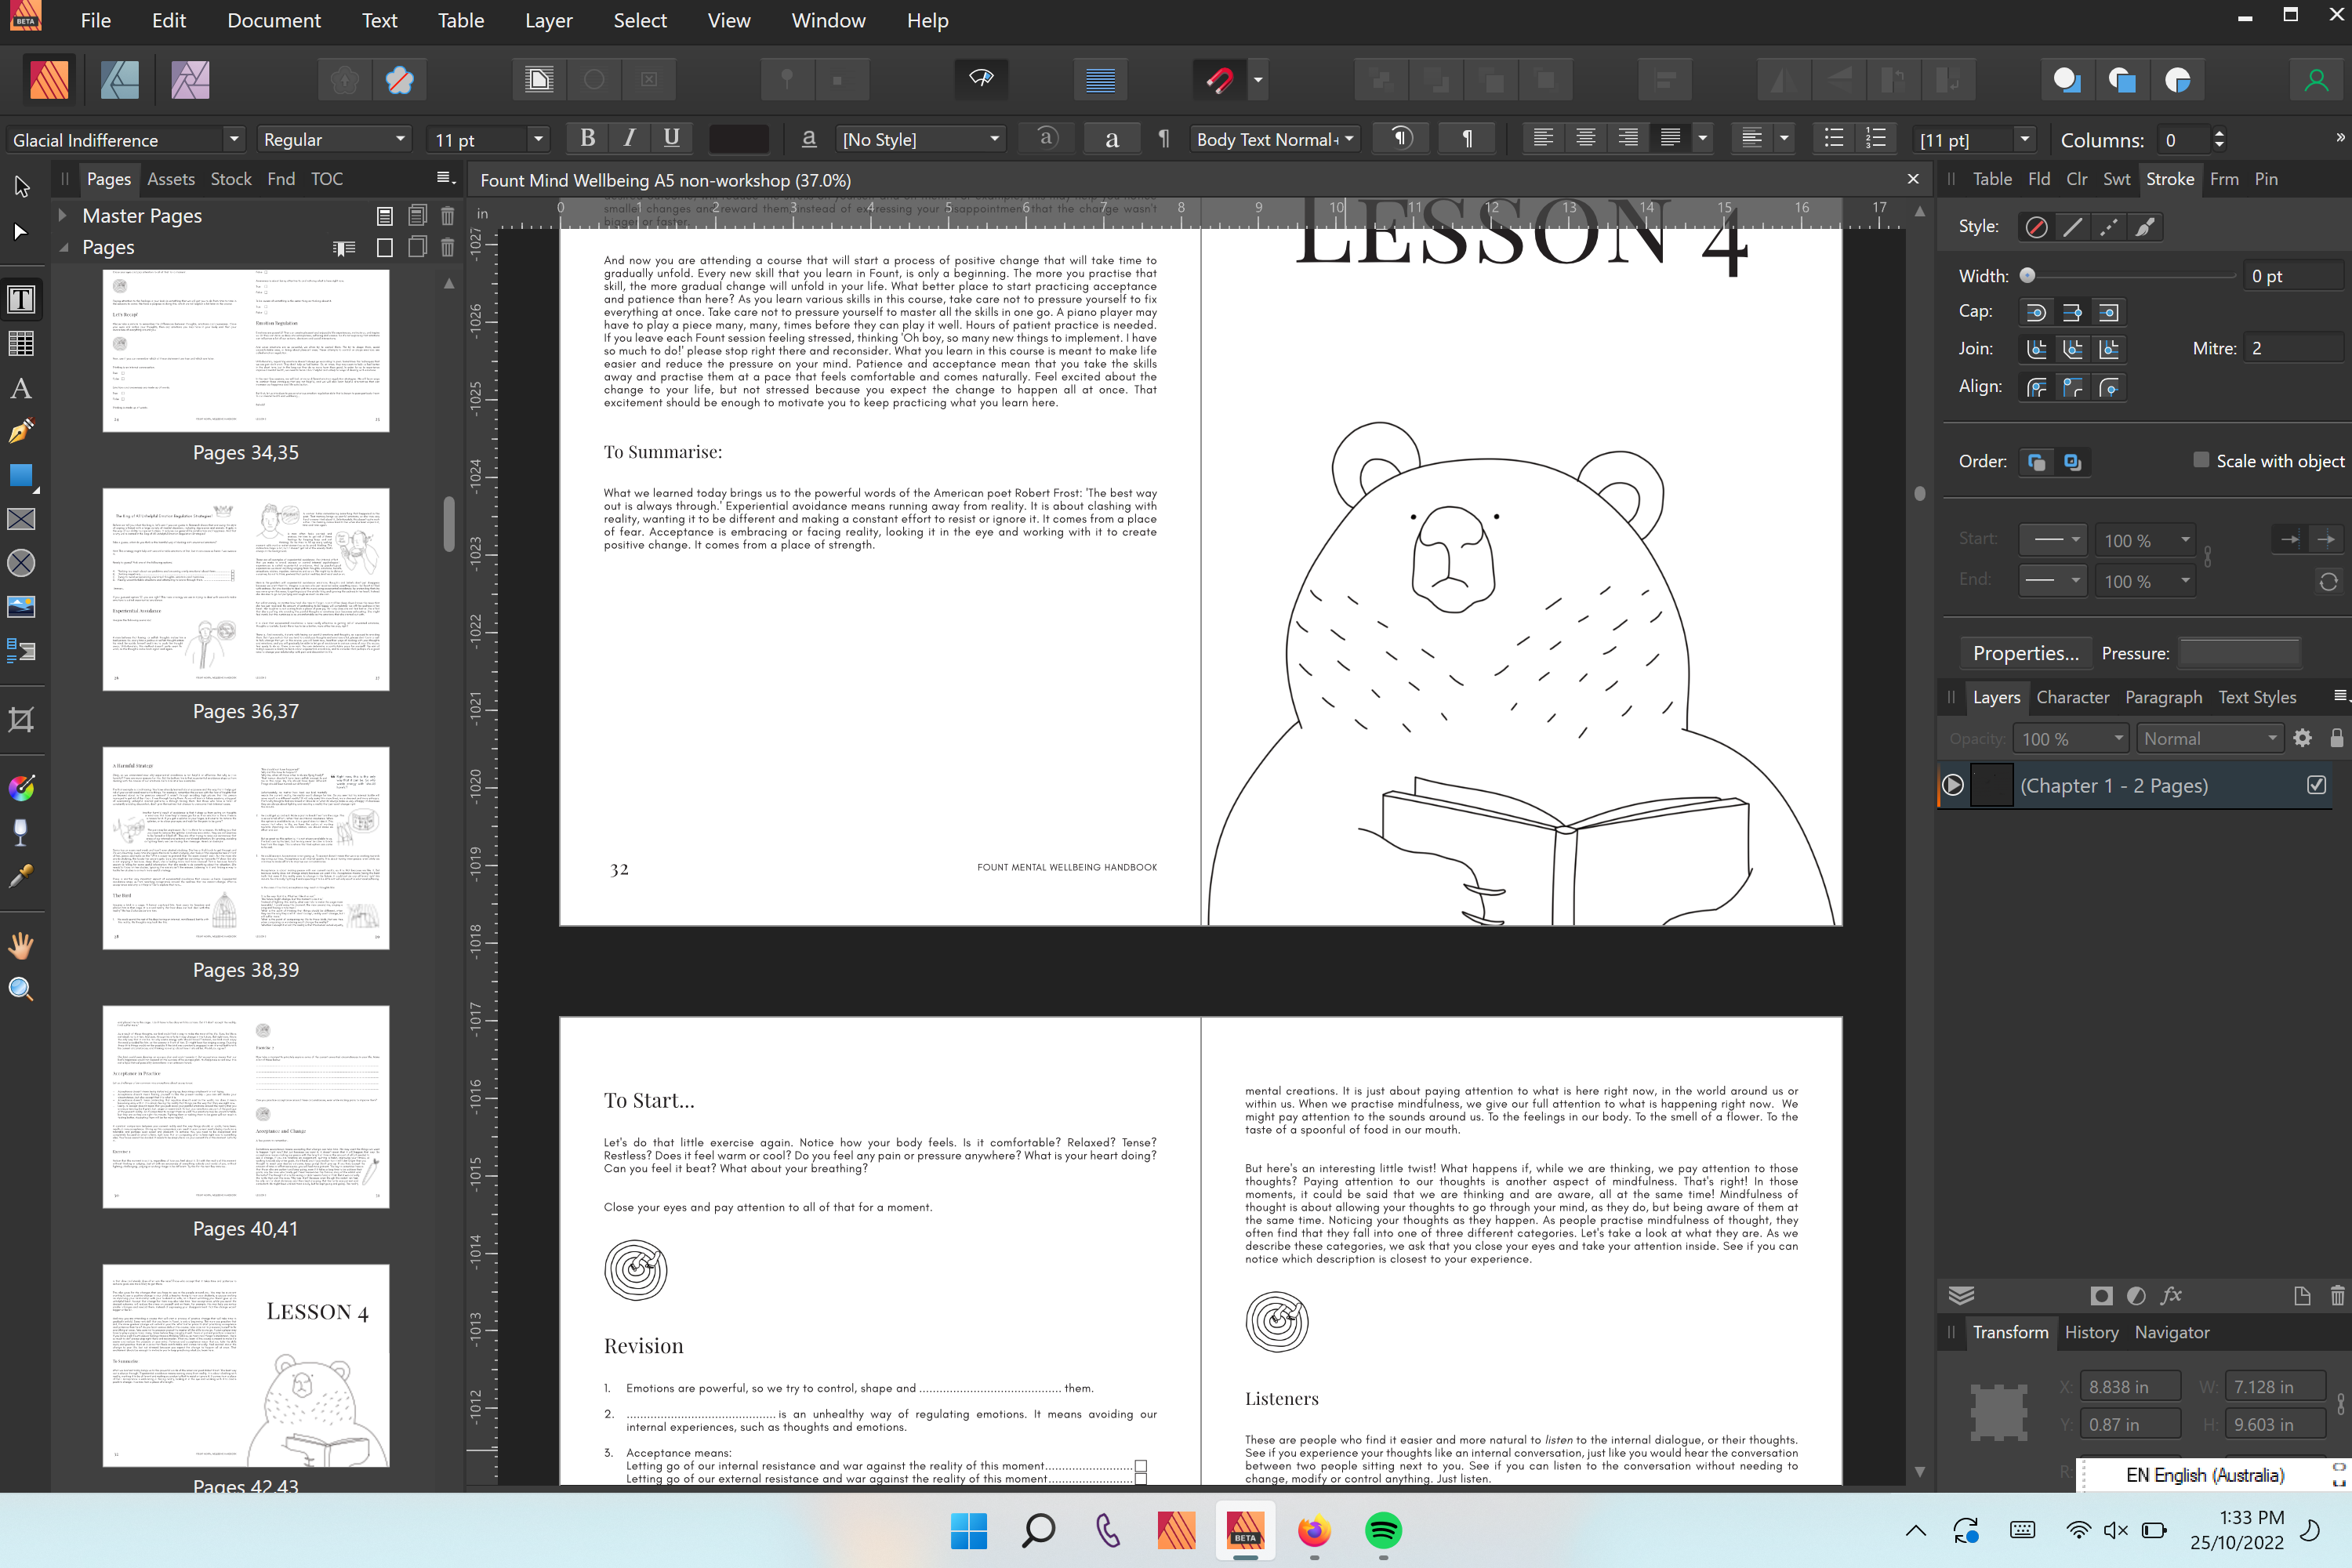Select the Colour Picker eyedropper tool
Image resolution: width=2352 pixels, height=1568 pixels.
point(21,876)
